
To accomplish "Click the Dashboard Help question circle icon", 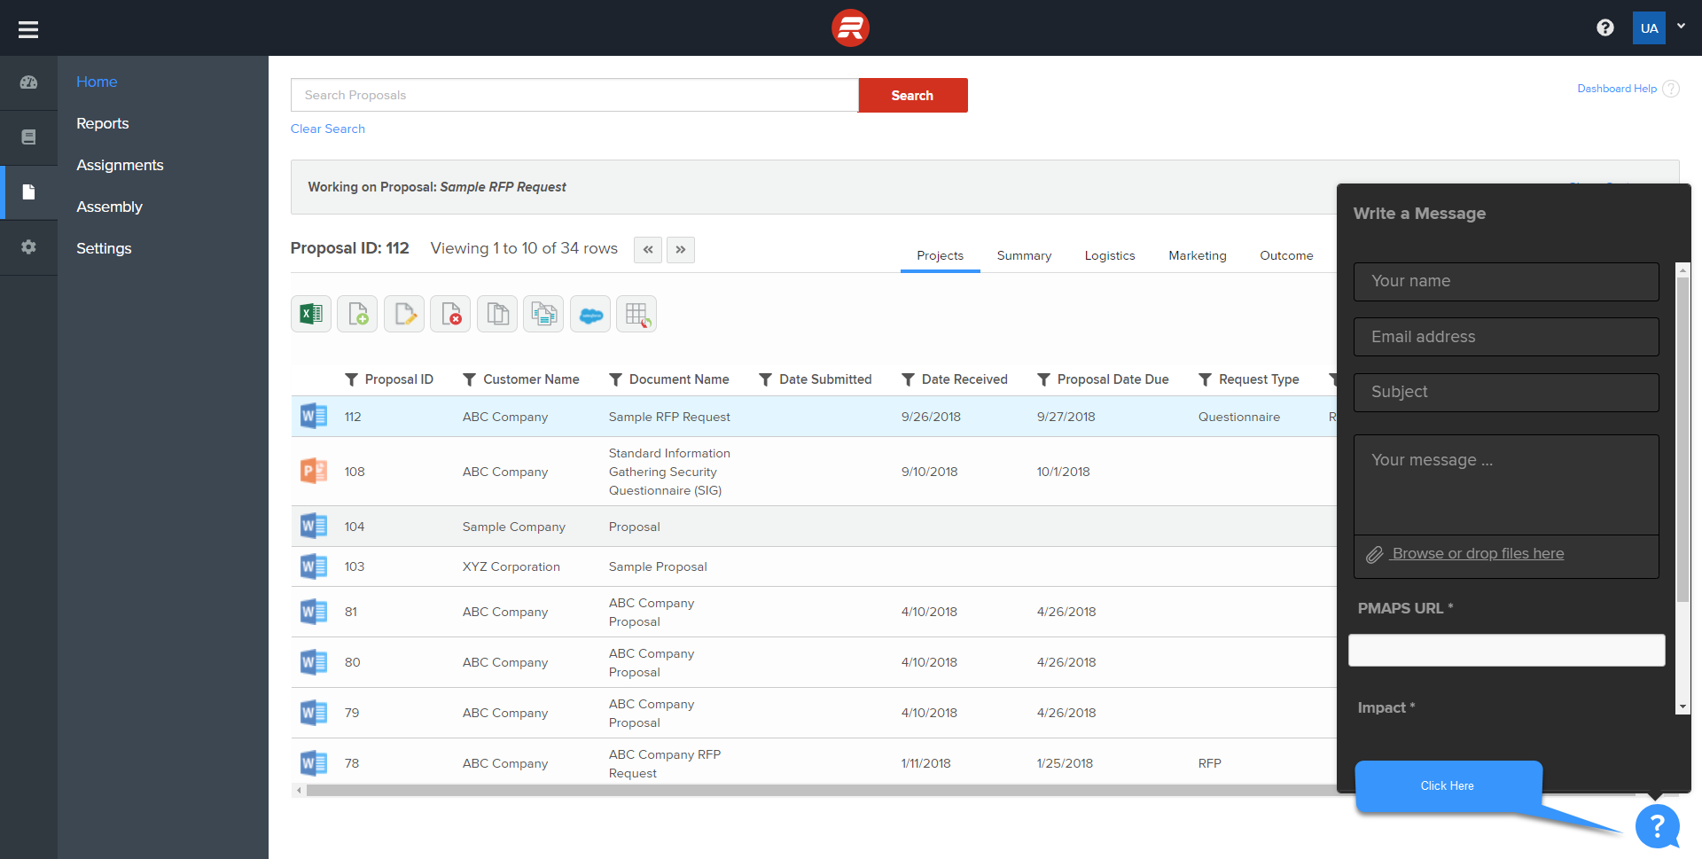I will 1670,89.
